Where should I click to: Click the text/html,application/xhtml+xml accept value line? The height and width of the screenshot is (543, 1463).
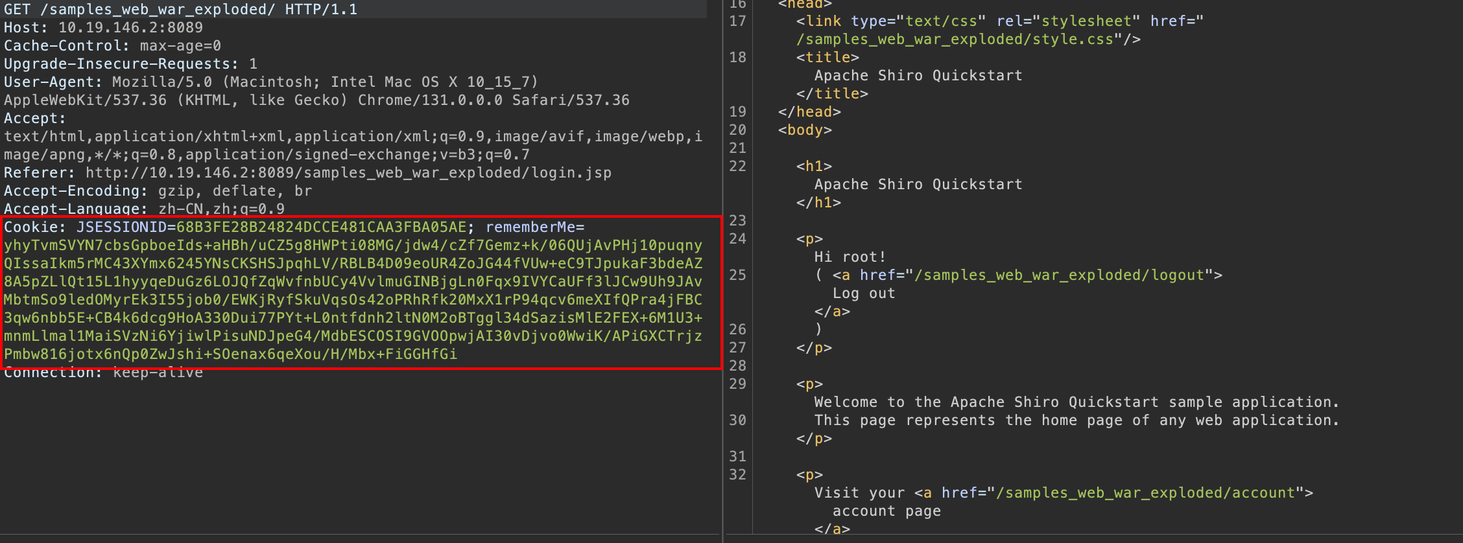[x=353, y=136]
